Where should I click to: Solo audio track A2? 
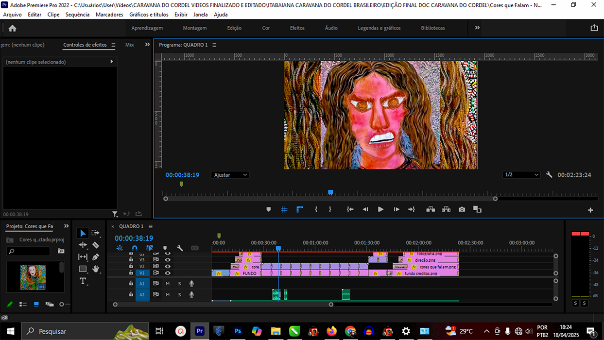(179, 294)
